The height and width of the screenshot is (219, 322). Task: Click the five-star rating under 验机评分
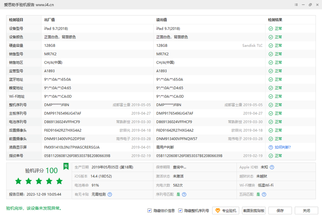point(39,181)
